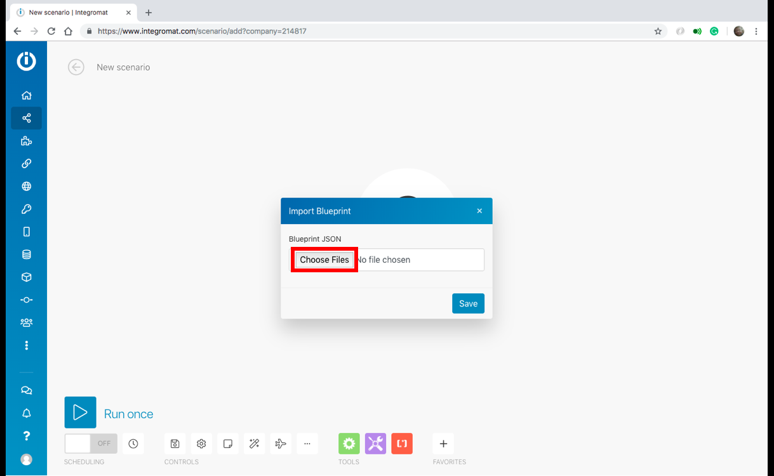
Task: Run the scenario once
Action: (81, 413)
